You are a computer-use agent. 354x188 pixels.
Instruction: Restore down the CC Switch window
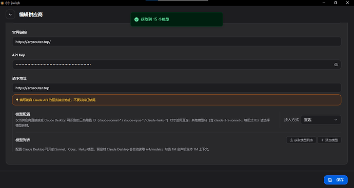point(336,3)
